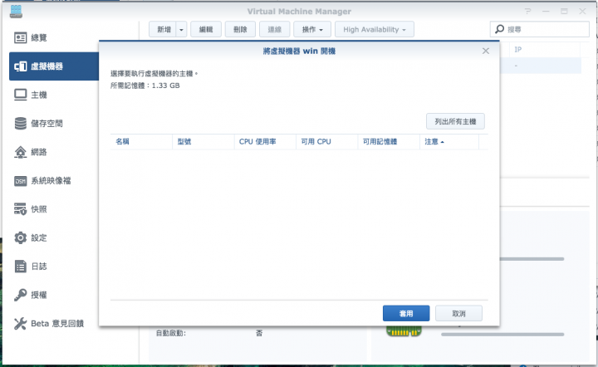The image size is (598, 367).
Task: Close the 將虛擬機器 win 開機 dialog
Action: coord(486,51)
